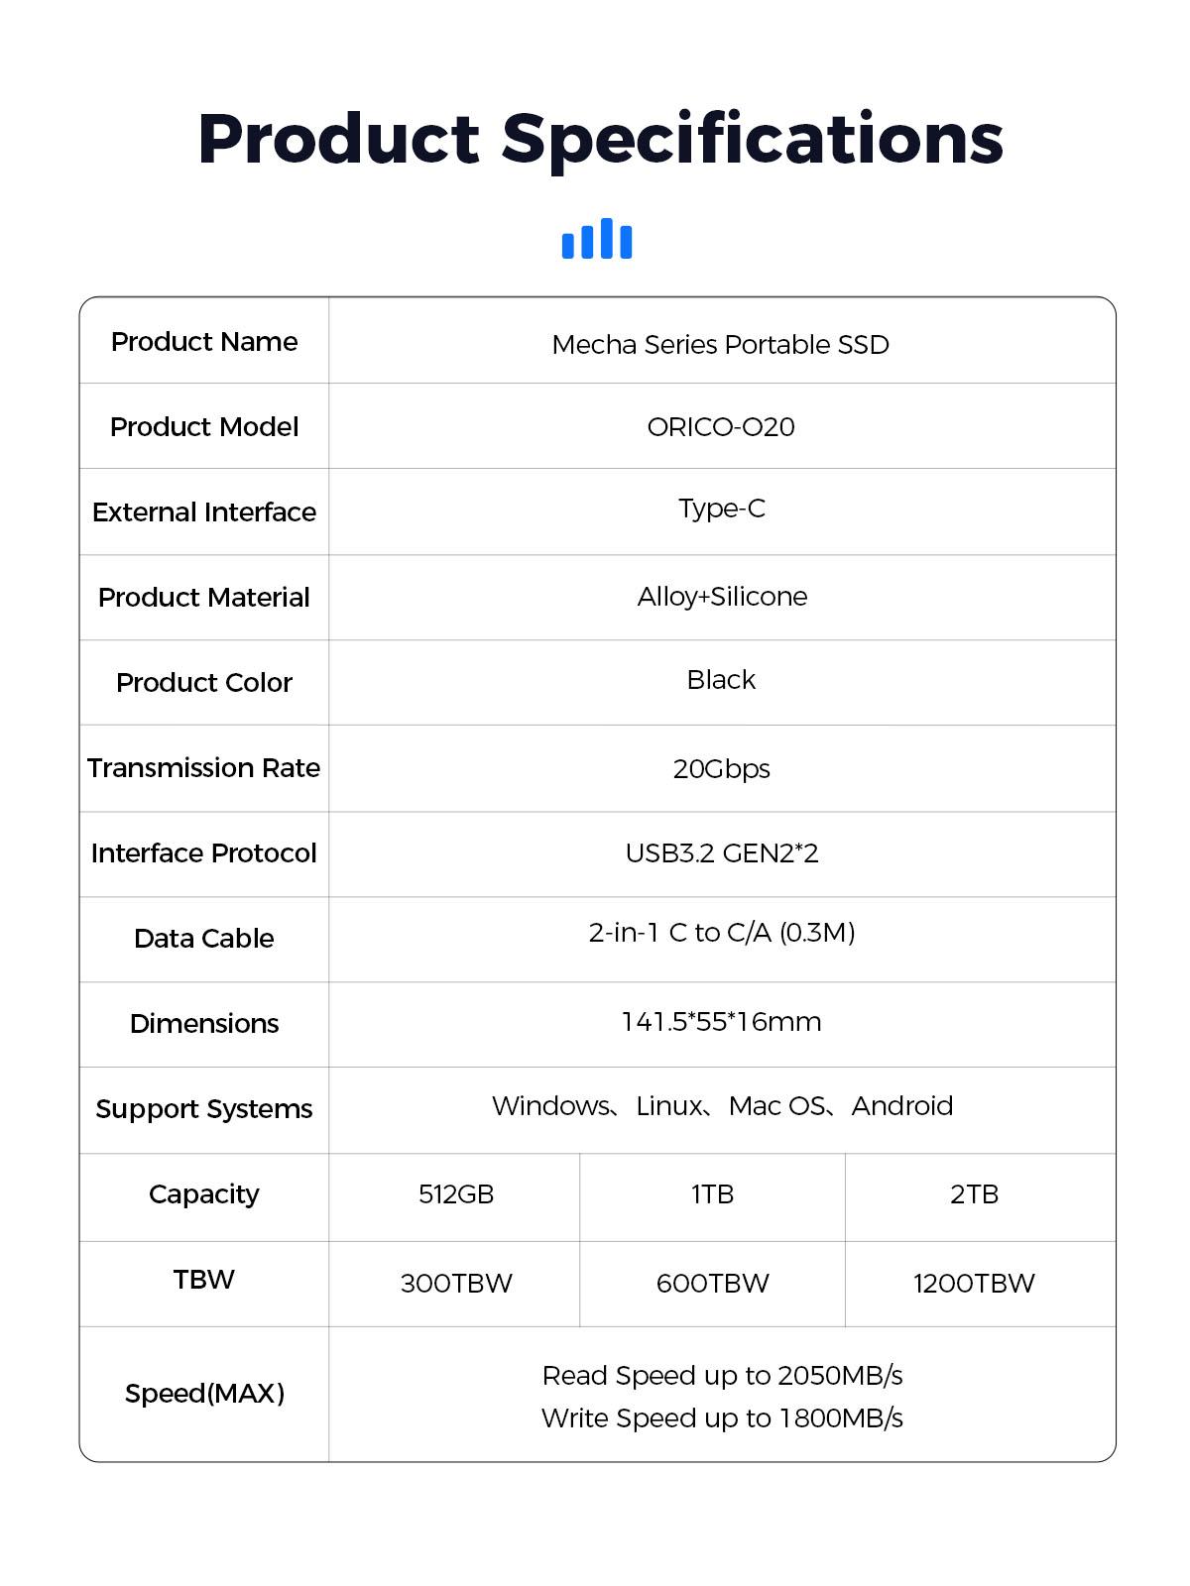
Task: Click the 1TB capacity cell
Action: click(712, 1194)
